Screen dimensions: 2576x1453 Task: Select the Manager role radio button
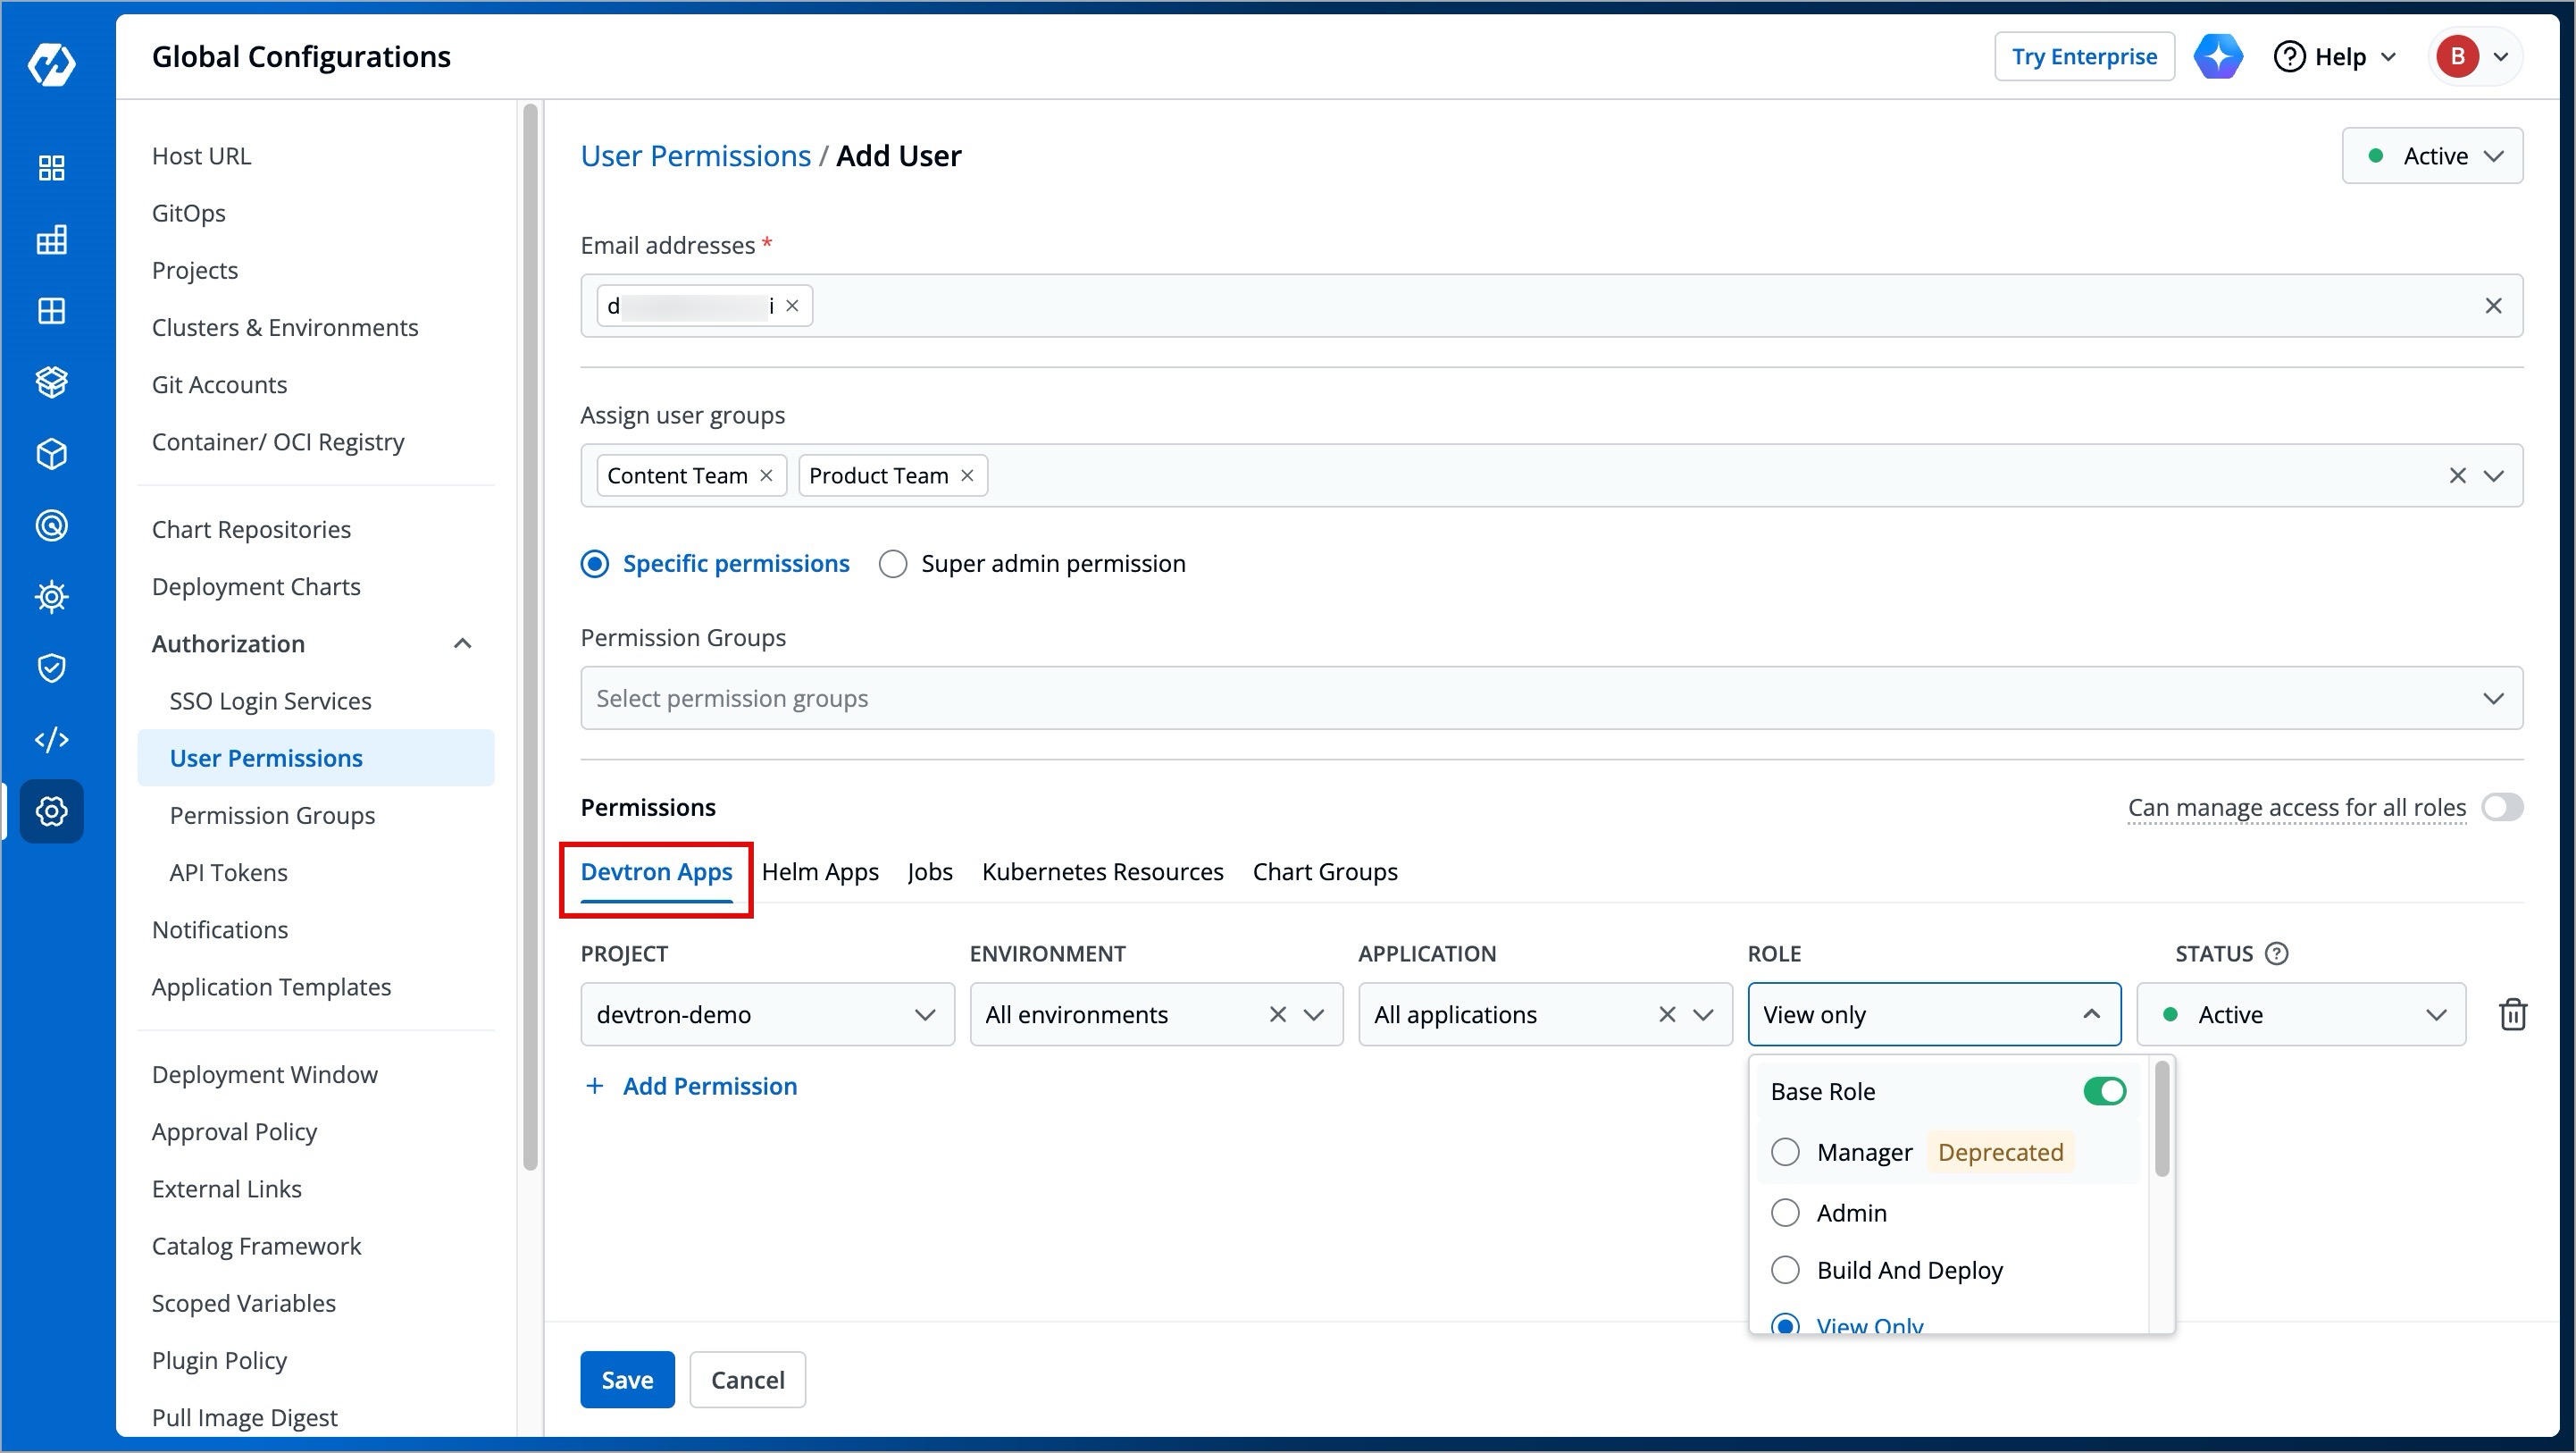1785,1153
